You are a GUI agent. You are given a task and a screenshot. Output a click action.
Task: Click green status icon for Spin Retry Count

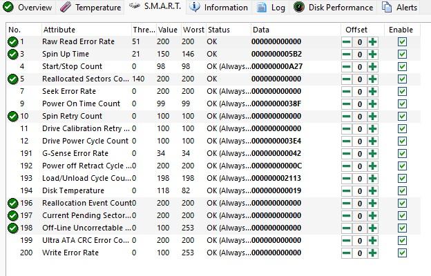[12, 117]
